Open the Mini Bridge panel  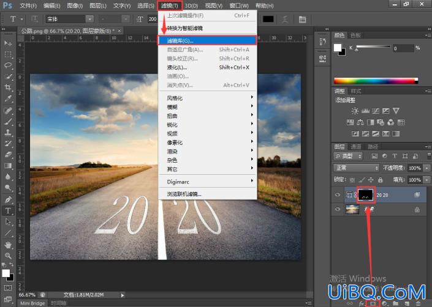point(32,303)
